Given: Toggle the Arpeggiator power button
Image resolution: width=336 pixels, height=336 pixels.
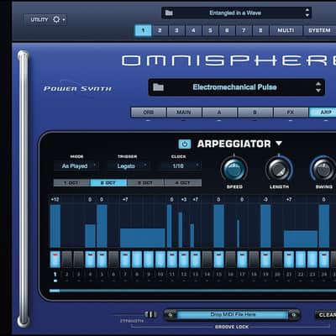Looking at the screenshot, I should click(185, 144).
